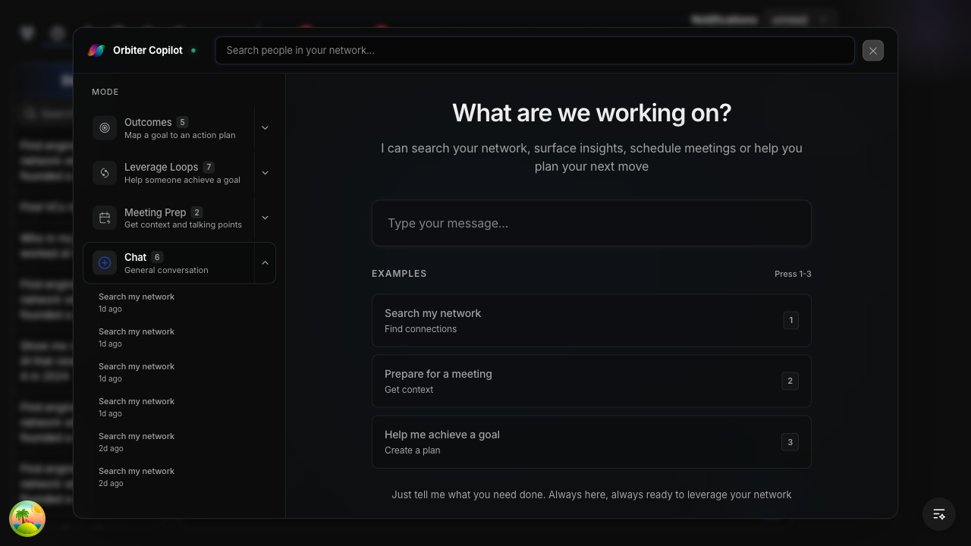Click the Orbiter Copilot logo icon

[96, 51]
